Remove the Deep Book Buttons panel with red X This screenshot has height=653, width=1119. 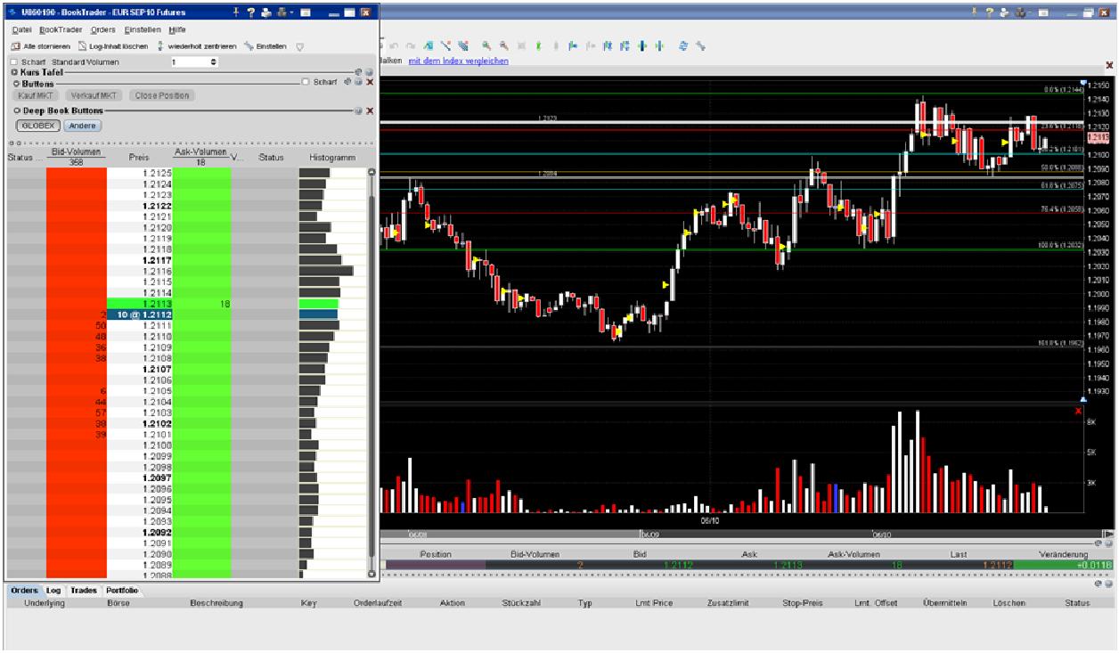pos(370,111)
